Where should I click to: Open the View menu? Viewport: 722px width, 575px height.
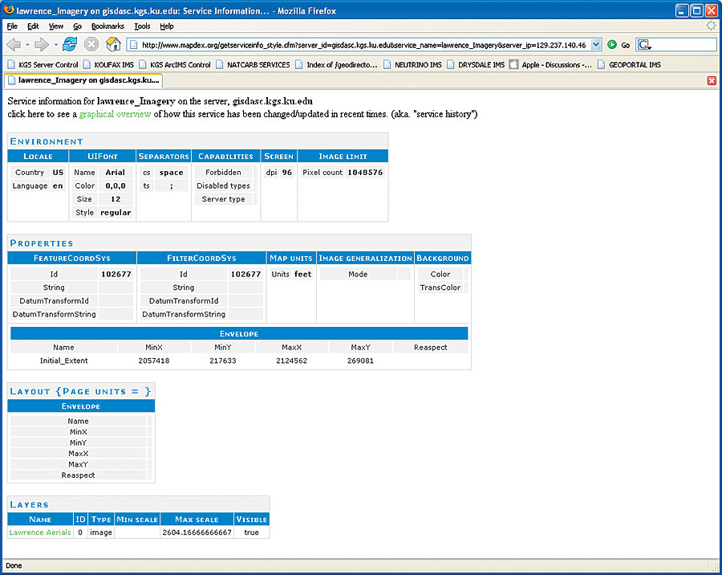click(55, 27)
